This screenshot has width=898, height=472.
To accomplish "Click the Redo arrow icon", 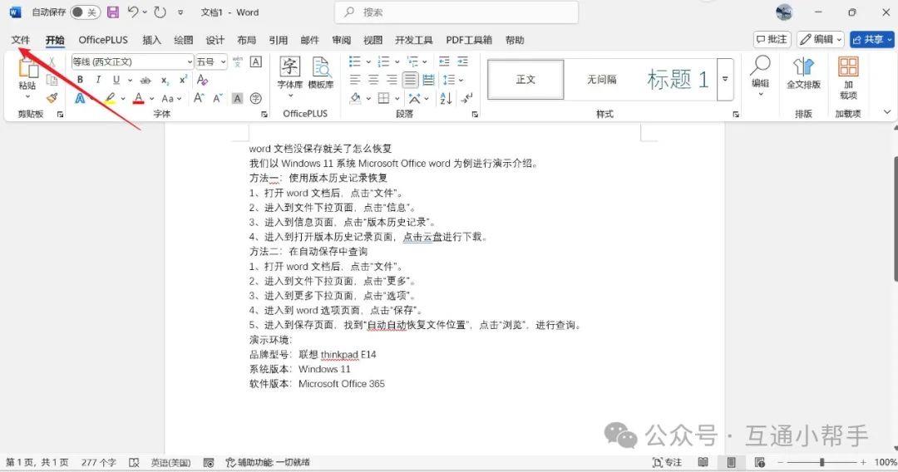I will tap(160, 12).
